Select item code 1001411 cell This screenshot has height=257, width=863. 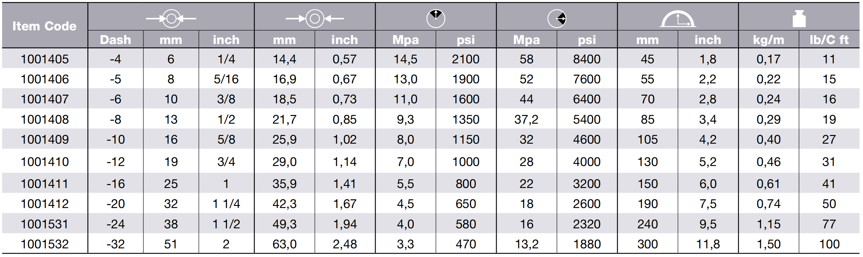tap(45, 184)
